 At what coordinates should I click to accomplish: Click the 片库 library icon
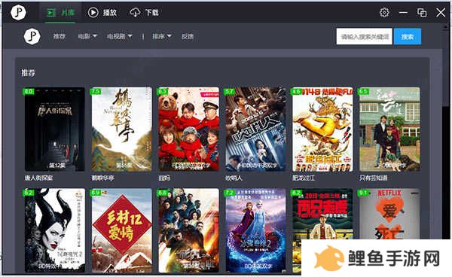[x=52, y=12]
